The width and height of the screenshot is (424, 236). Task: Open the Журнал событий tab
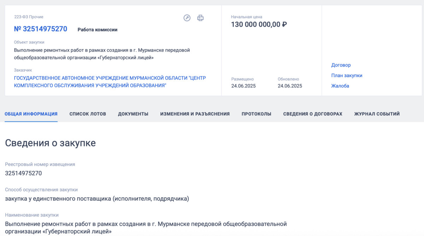[377, 114]
